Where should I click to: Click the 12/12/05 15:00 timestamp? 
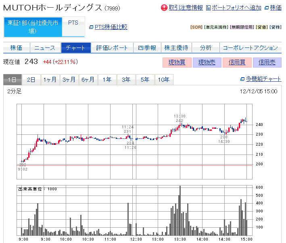click(259, 91)
